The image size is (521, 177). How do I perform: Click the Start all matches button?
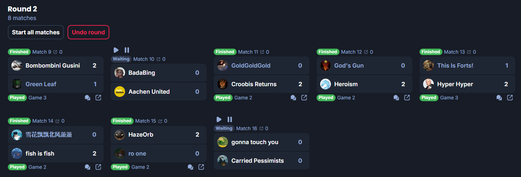pyautogui.click(x=36, y=32)
